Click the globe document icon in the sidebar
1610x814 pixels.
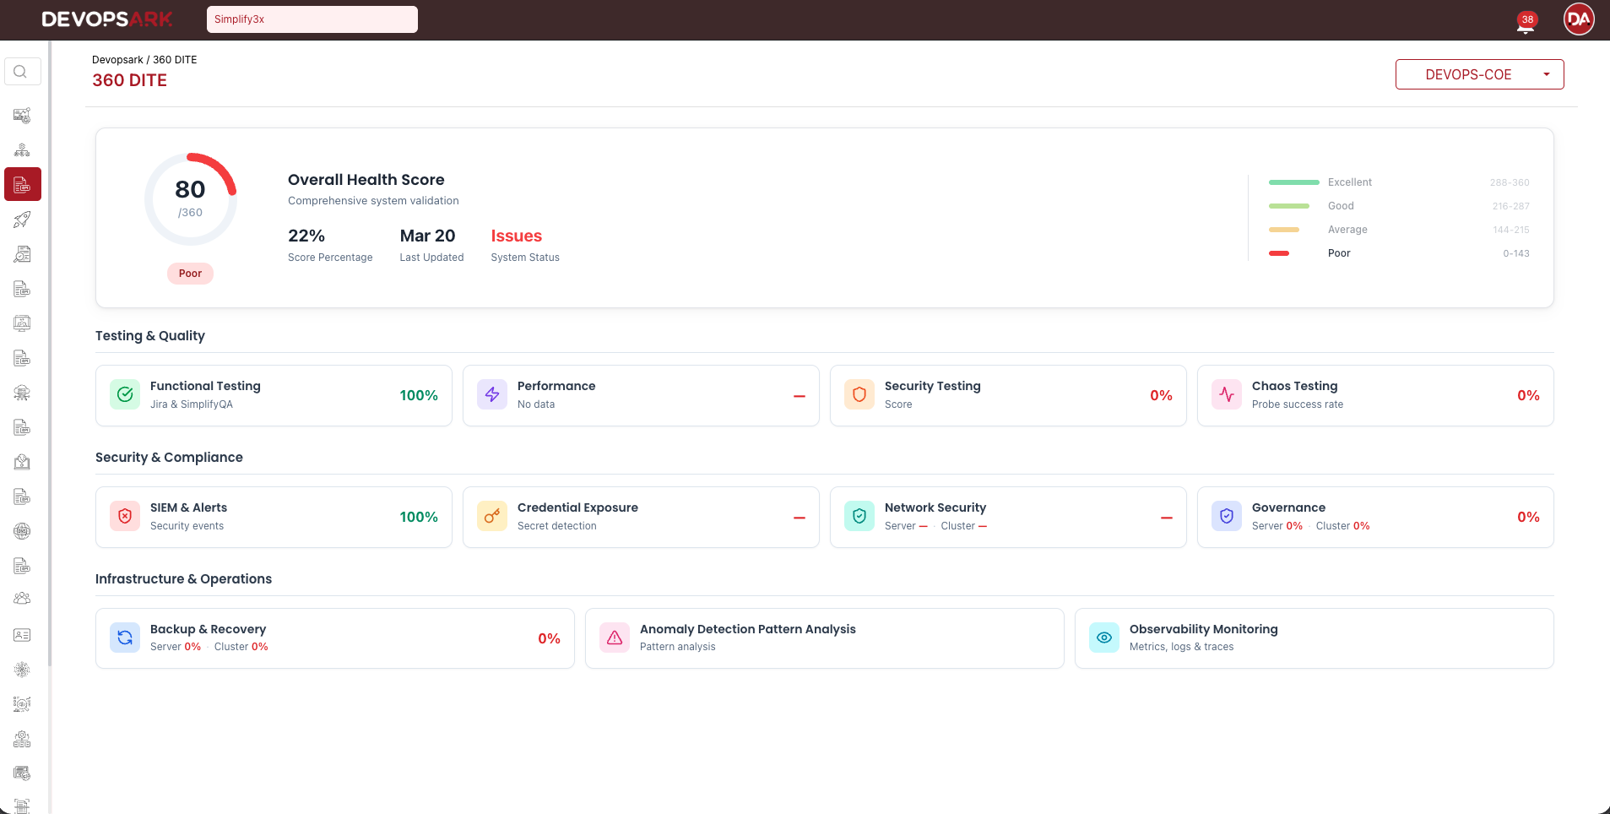(x=22, y=531)
